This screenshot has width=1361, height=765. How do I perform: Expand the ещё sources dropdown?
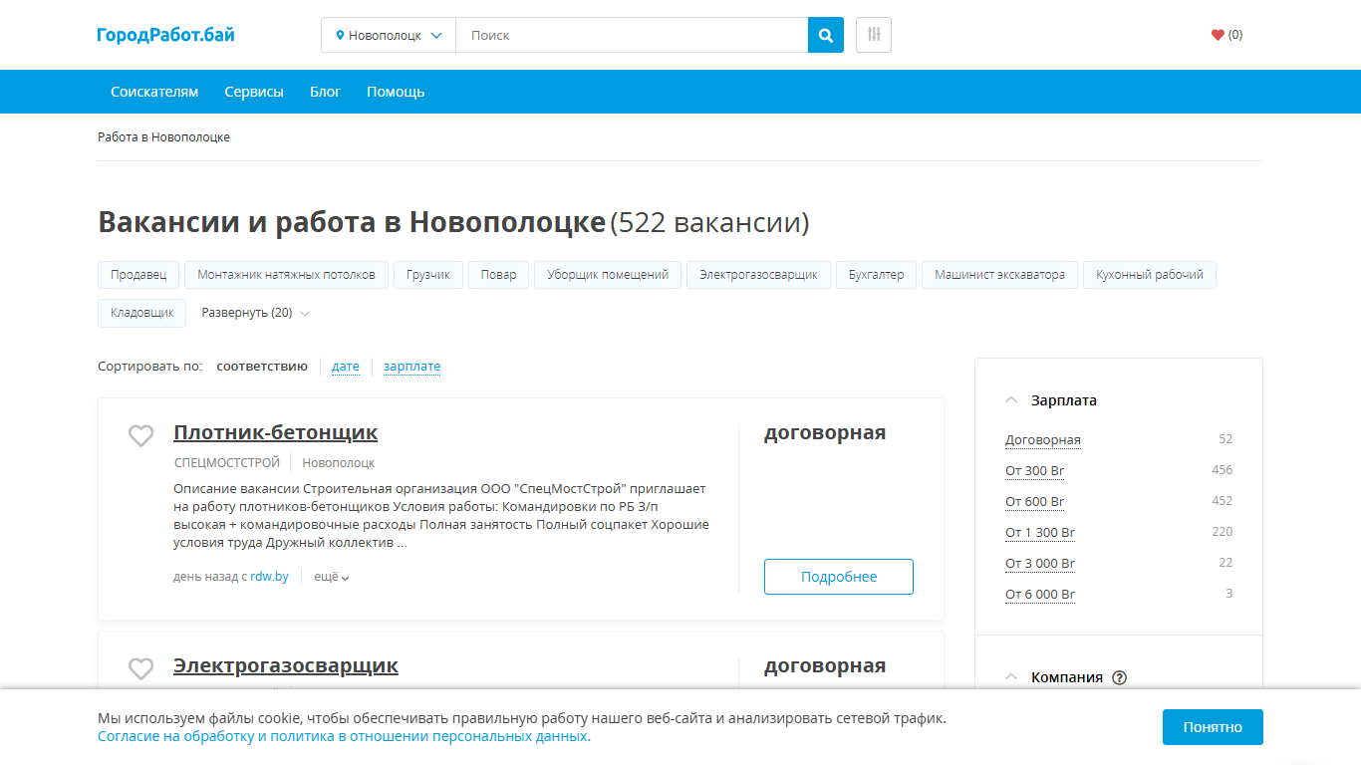pyautogui.click(x=332, y=577)
